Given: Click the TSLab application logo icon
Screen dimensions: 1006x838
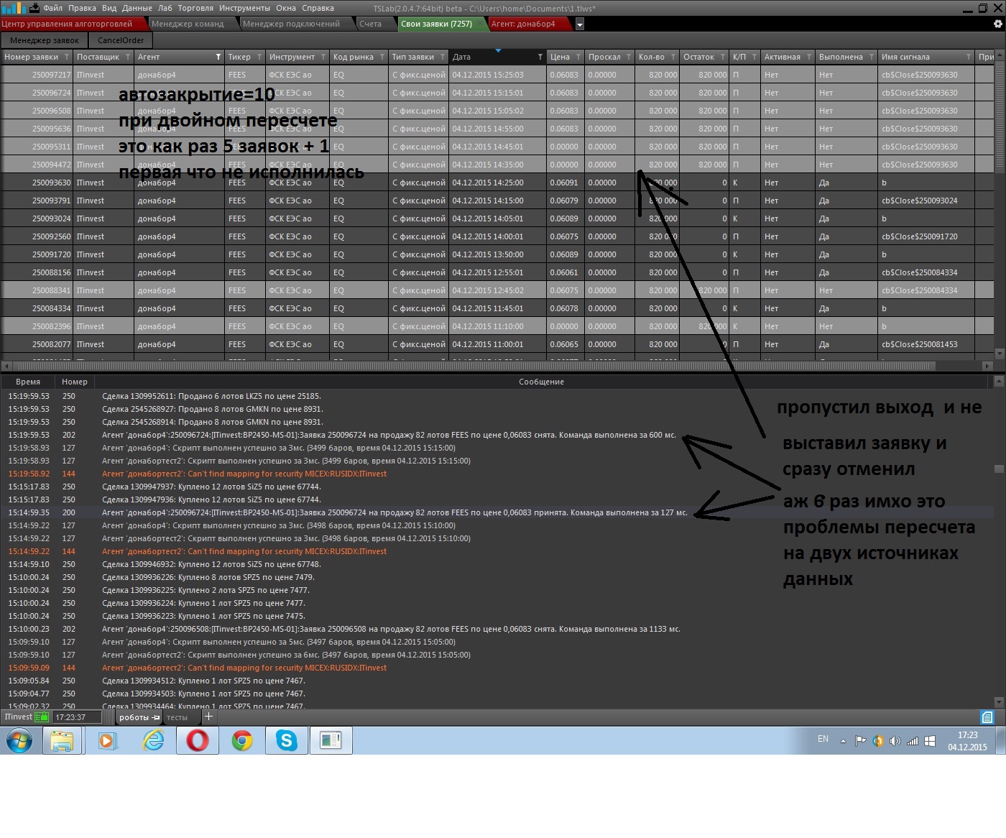Looking at the screenshot, I should [x=14, y=8].
